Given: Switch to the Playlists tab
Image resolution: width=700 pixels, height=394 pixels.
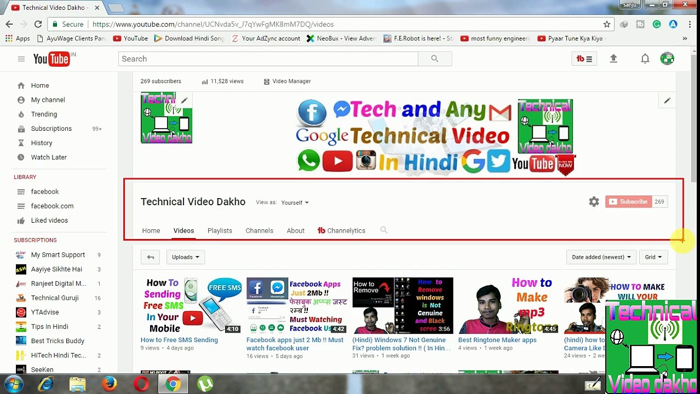Looking at the screenshot, I should [x=220, y=231].
